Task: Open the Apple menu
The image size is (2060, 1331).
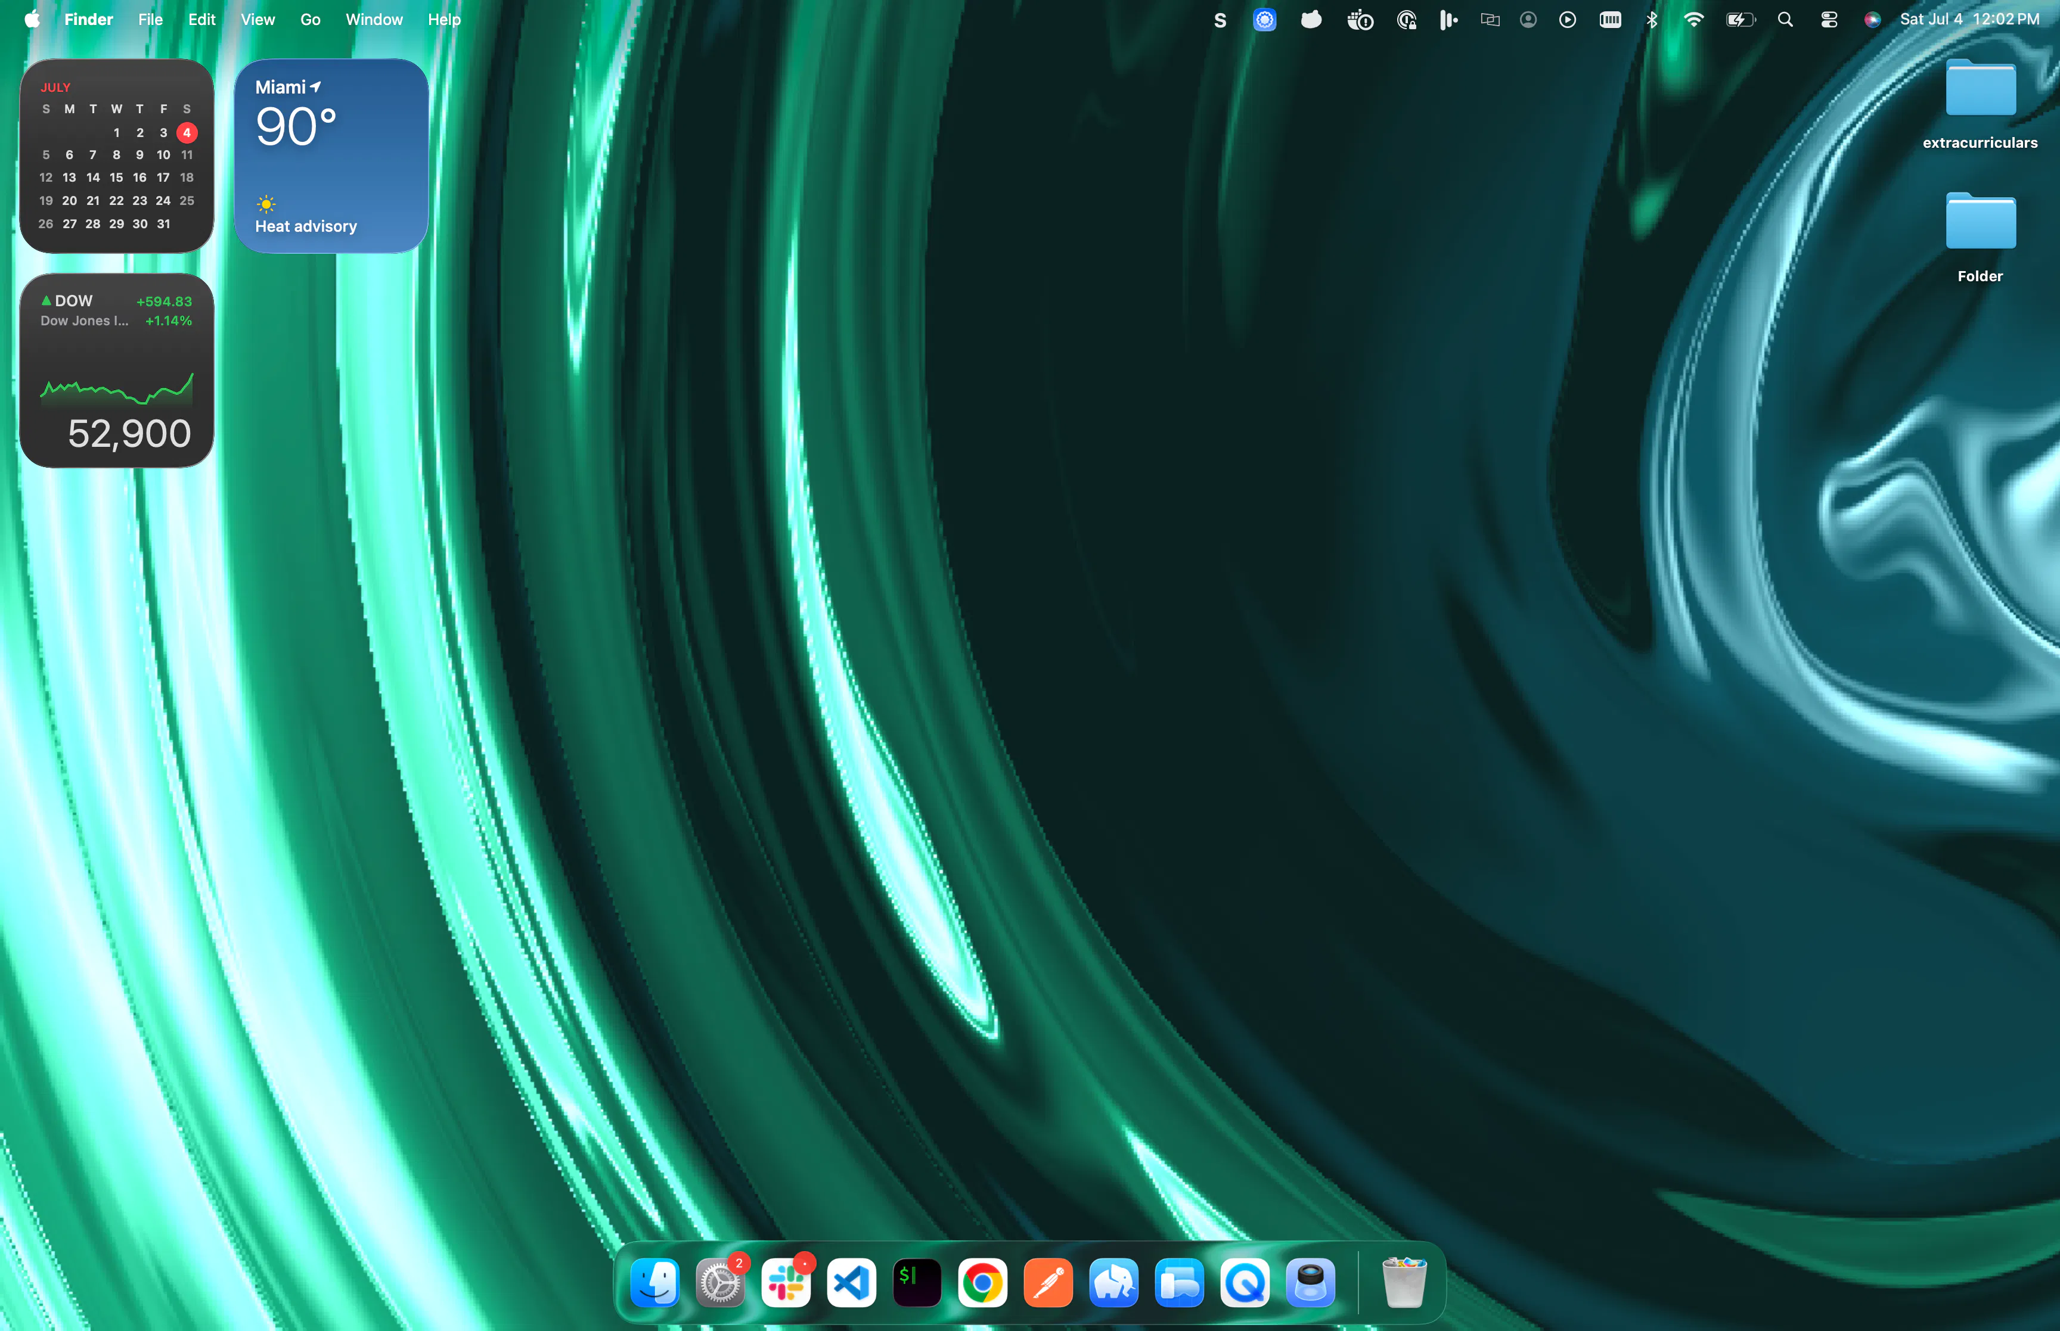Action: [x=32, y=19]
